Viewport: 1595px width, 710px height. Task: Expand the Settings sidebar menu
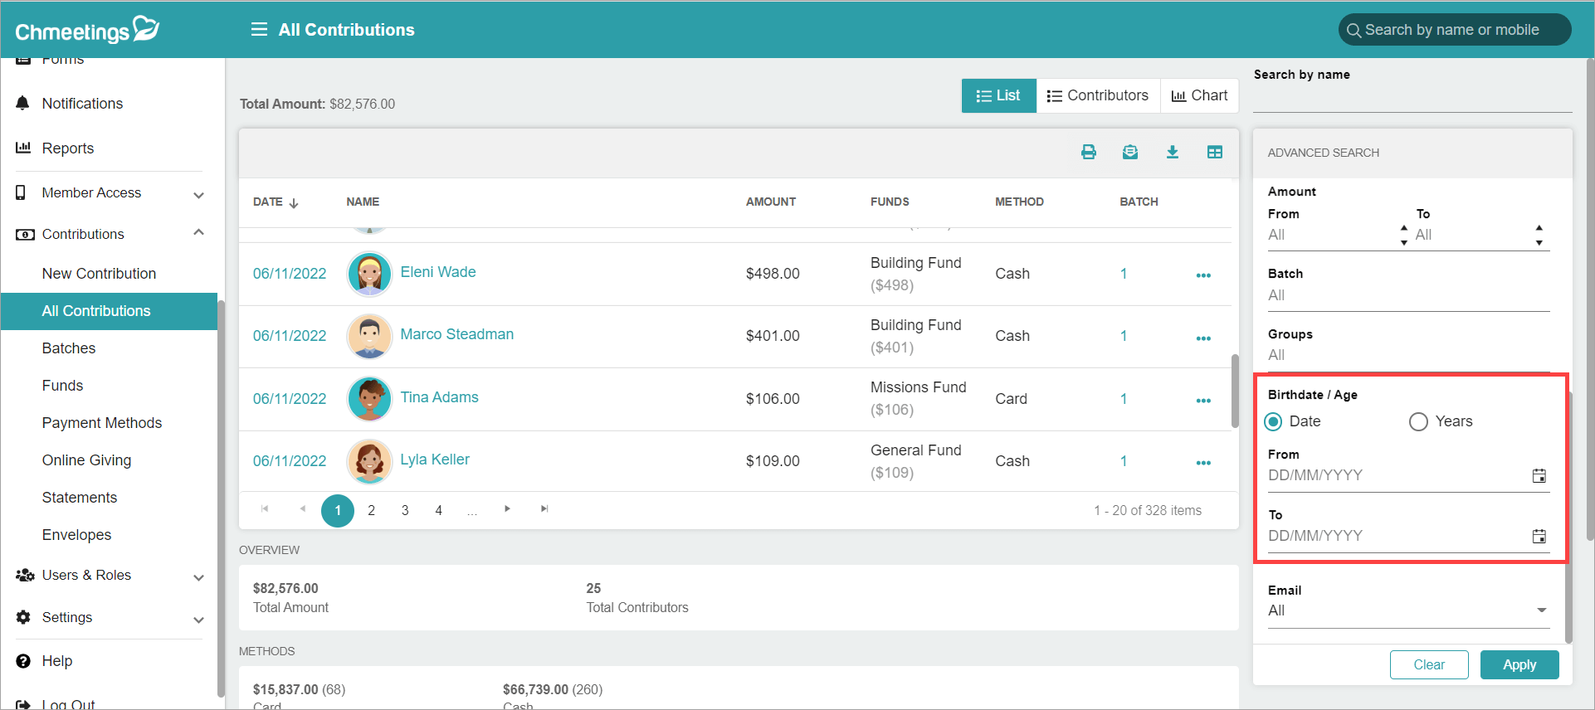tap(198, 620)
